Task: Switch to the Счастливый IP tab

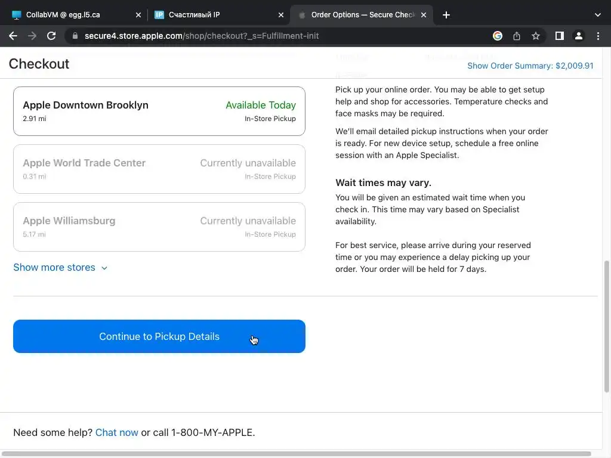Action: point(218,15)
